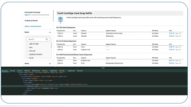Sort CXR Professional table by Container Size header
Image resolution: width=191 pixels, height=107 pixels.
tap(61, 58)
